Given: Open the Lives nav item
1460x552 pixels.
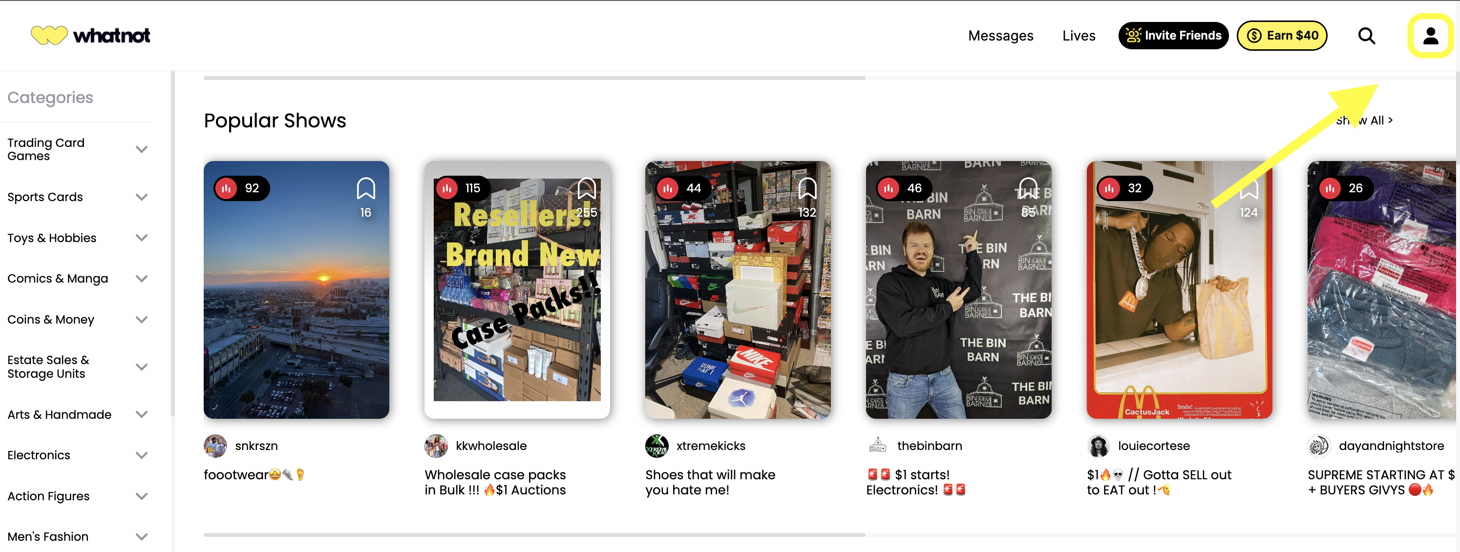Looking at the screenshot, I should coord(1079,36).
